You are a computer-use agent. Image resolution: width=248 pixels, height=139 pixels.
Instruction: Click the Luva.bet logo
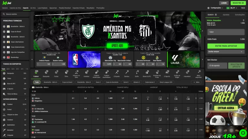pyautogui.click(x=7, y=3)
